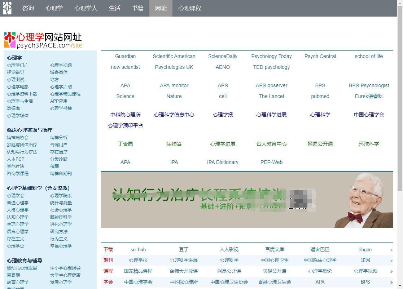Open 心理学电影 sidebar link
The width and height of the screenshot is (403, 289).
(x=17, y=87)
